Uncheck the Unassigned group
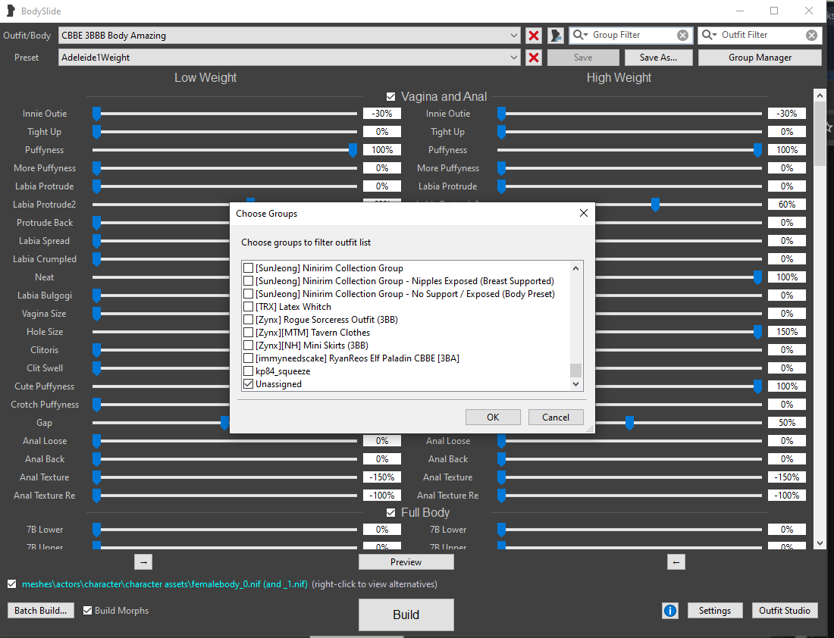The height and width of the screenshot is (638, 834). [248, 384]
